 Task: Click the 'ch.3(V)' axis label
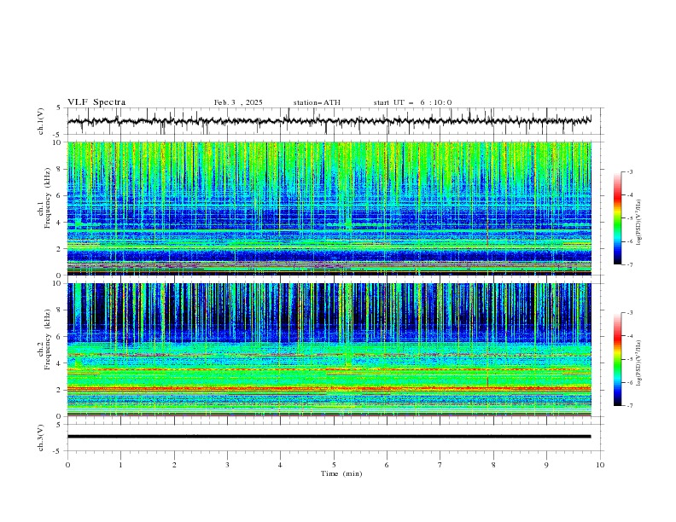pos(41,438)
